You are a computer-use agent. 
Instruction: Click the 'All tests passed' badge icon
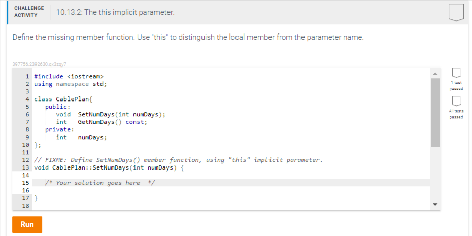[456, 102]
